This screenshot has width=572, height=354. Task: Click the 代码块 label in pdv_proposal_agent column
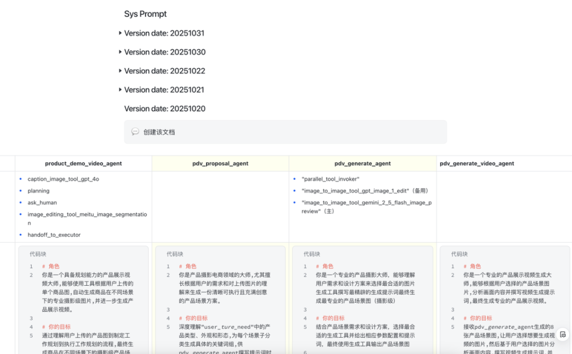[x=175, y=254]
